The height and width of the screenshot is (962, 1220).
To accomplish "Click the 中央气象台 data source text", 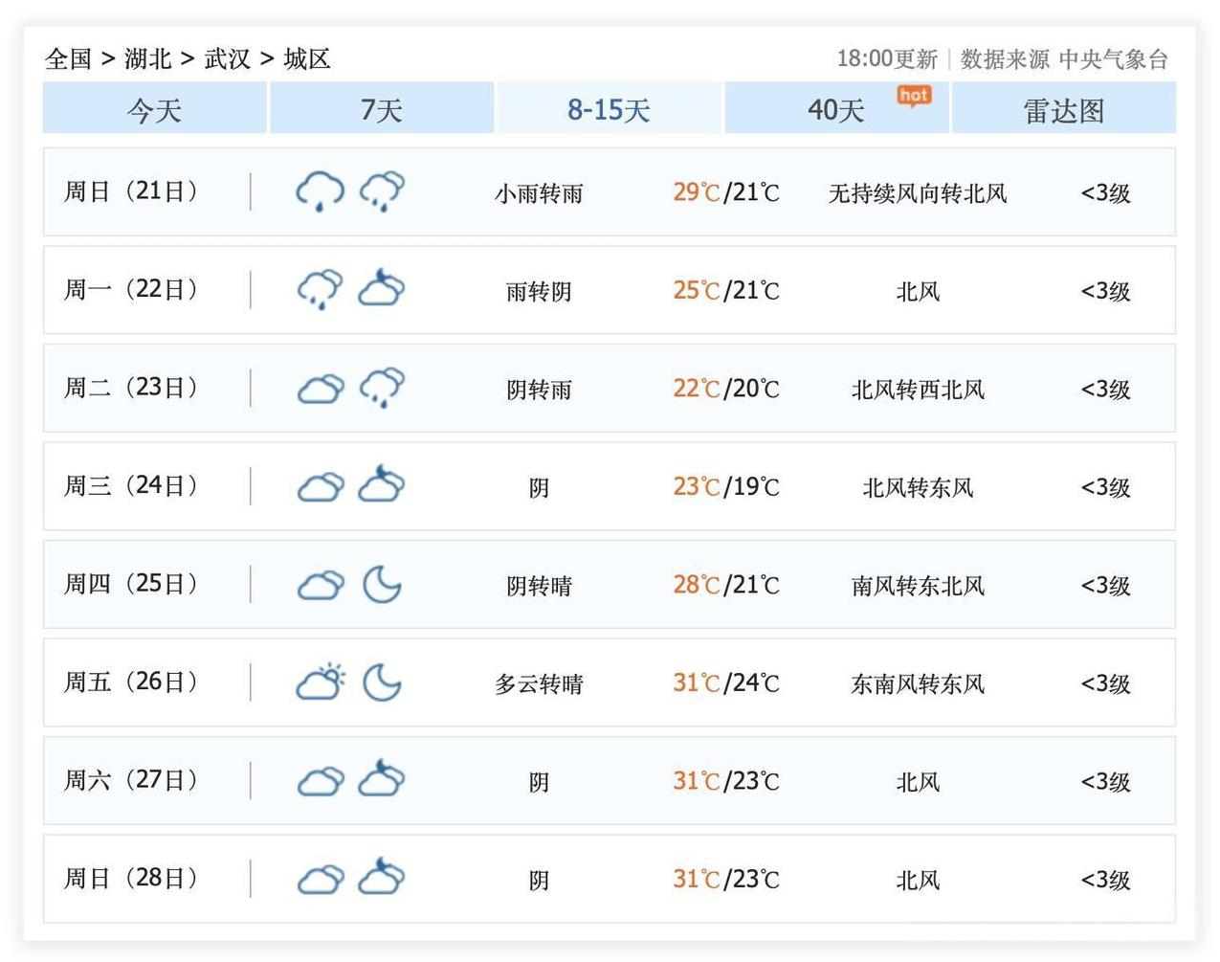I will click(1113, 59).
